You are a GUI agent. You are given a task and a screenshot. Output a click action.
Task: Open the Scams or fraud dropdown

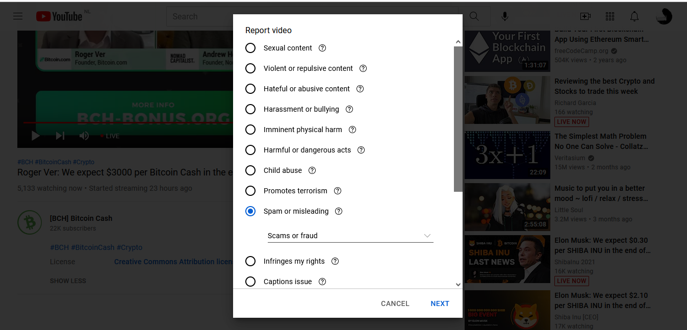[x=350, y=236]
